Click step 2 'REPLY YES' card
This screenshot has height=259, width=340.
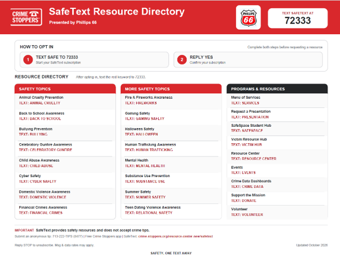248,60
